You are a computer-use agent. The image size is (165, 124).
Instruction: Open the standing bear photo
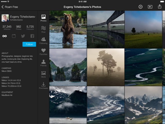(x=68, y=29)
